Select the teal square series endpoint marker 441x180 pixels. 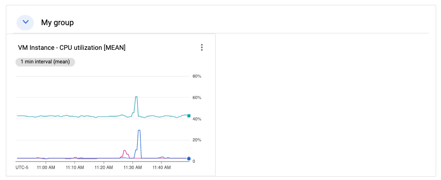189,116
